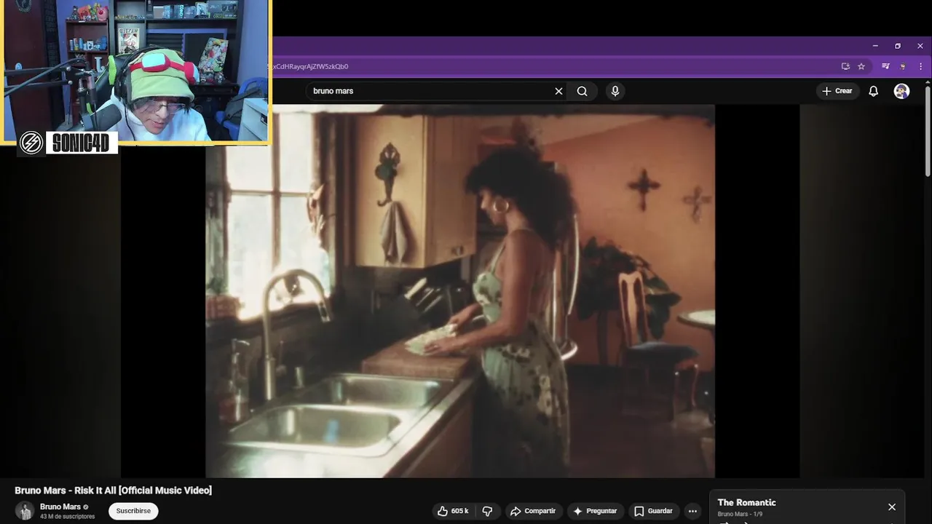Click the video player to pause
The height and width of the screenshot is (524, 932).
click(x=460, y=291)
